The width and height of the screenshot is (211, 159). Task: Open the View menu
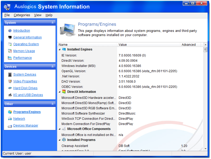38,15
